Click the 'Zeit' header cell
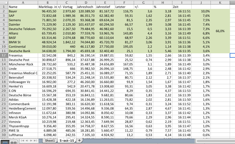Viewport: 235px width, 144px height. pyautogui.click(x=182, y=7)
